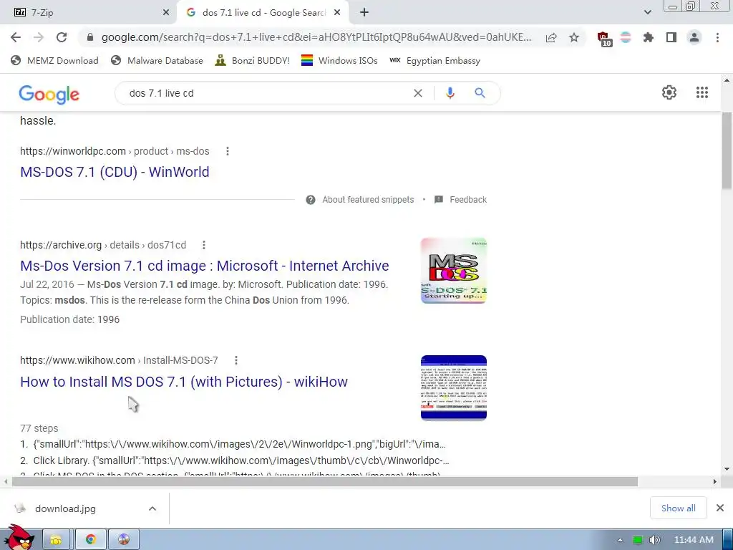
Task: Reload the current page
Action: 62,37
